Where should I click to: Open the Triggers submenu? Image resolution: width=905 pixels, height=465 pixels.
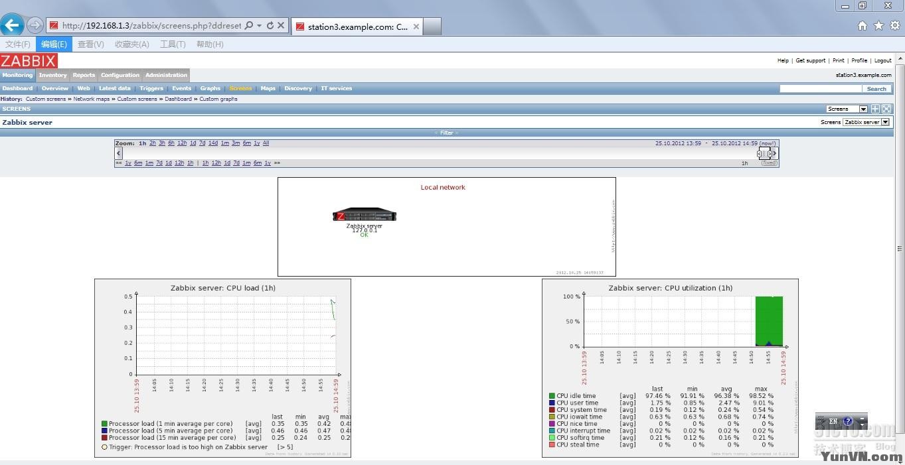pos(151,88)
